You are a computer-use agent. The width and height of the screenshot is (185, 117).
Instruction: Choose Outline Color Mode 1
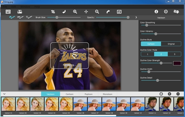click(x=147, y=54)
